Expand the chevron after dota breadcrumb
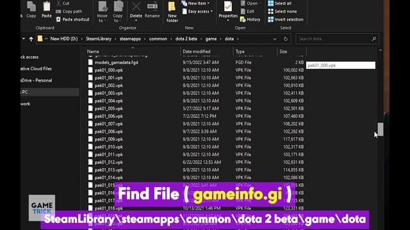410x230 pixels. (238, 39)
